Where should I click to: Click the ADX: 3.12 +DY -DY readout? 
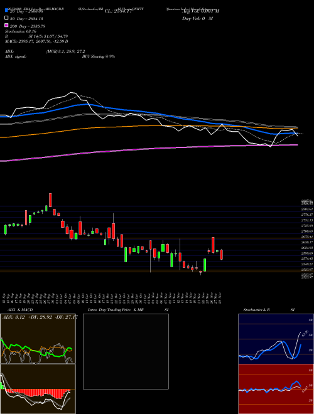tap(40, 317)
